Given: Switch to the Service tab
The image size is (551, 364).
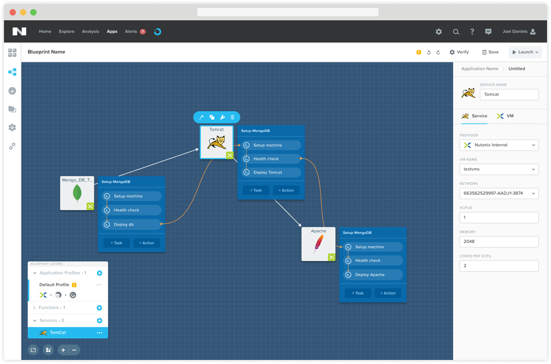Looking at the screenshot, I should pos(474,116).
